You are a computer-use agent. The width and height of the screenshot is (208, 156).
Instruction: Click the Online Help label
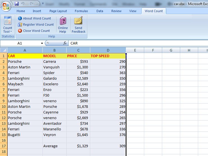pyautogui.click(x=63, y=30)
